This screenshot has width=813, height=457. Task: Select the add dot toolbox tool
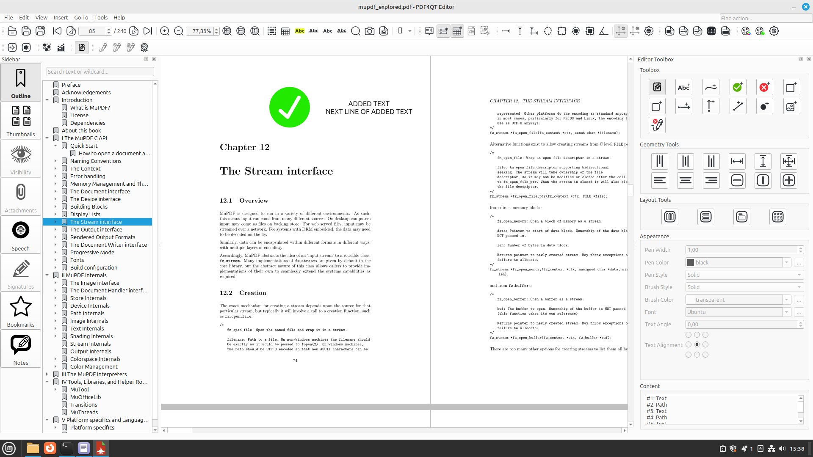(x=764, y=106)
